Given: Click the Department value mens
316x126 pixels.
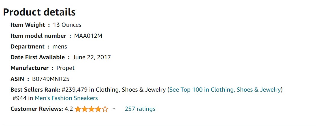Looking at the screenshot, I should point(60,47).
